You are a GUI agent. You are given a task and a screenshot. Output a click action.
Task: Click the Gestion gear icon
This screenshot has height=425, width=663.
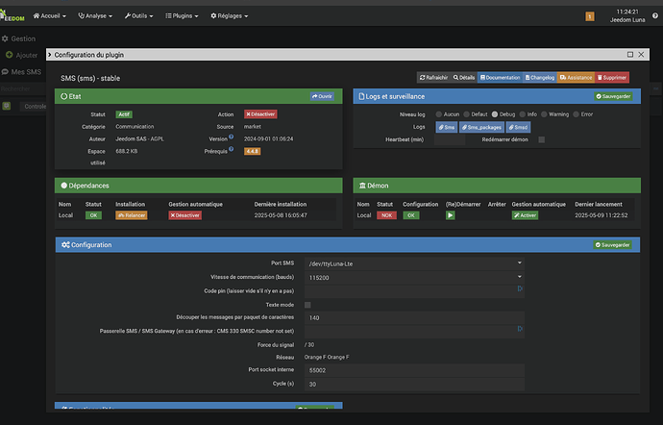coord(5,38)
